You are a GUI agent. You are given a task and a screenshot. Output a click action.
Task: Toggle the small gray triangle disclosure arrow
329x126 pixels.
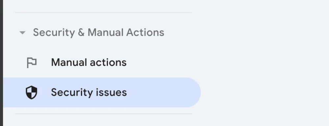pyautogui.click(x=22, y=33)
